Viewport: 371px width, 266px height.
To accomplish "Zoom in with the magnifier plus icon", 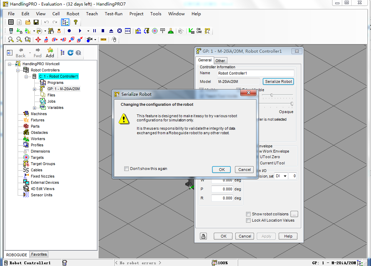I will 11,40.
